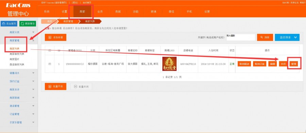Select the 商家 top navigation tab

[82, 12]
